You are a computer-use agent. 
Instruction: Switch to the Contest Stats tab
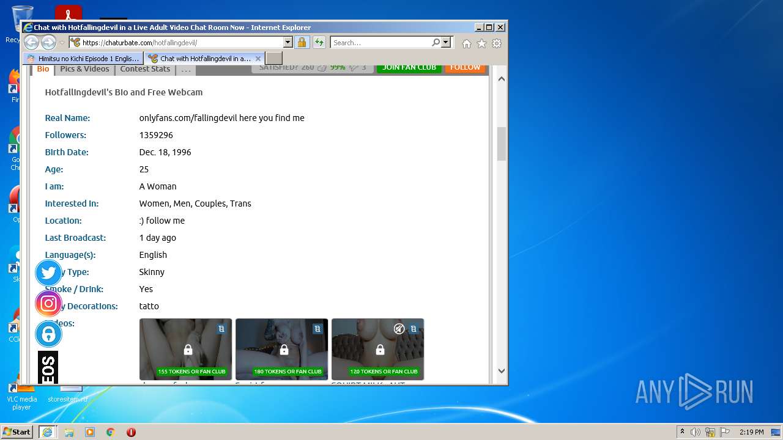145,69
